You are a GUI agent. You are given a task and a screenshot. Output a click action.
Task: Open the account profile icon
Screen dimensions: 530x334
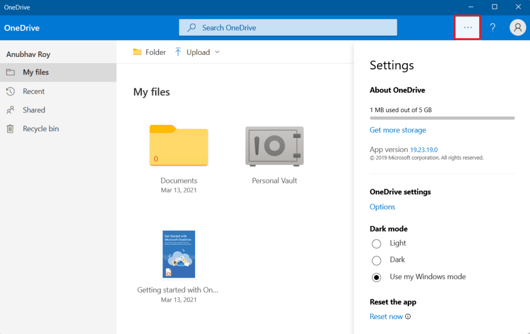click(x=518, y=27)
